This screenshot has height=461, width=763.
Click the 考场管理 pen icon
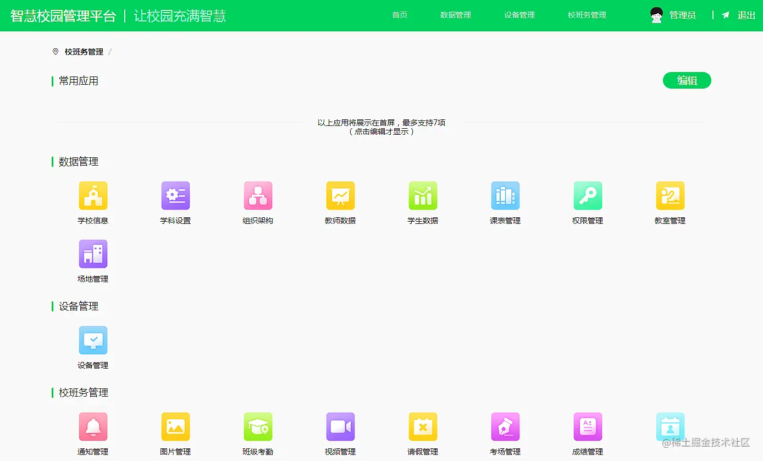505,426
